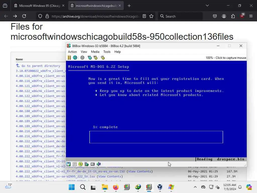257x193 pixels.
Task: Open 4.00.122_x86chk_client file link
Action: click(41, 91)
